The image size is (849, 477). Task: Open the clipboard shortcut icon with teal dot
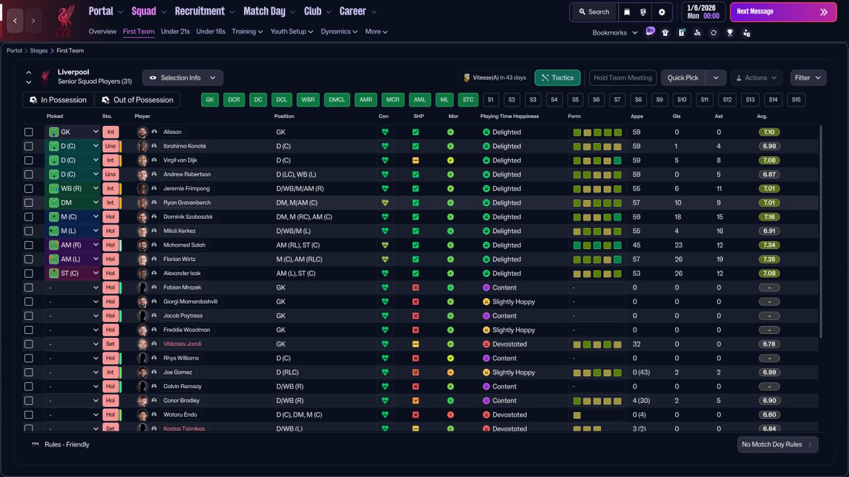[681, 32]
